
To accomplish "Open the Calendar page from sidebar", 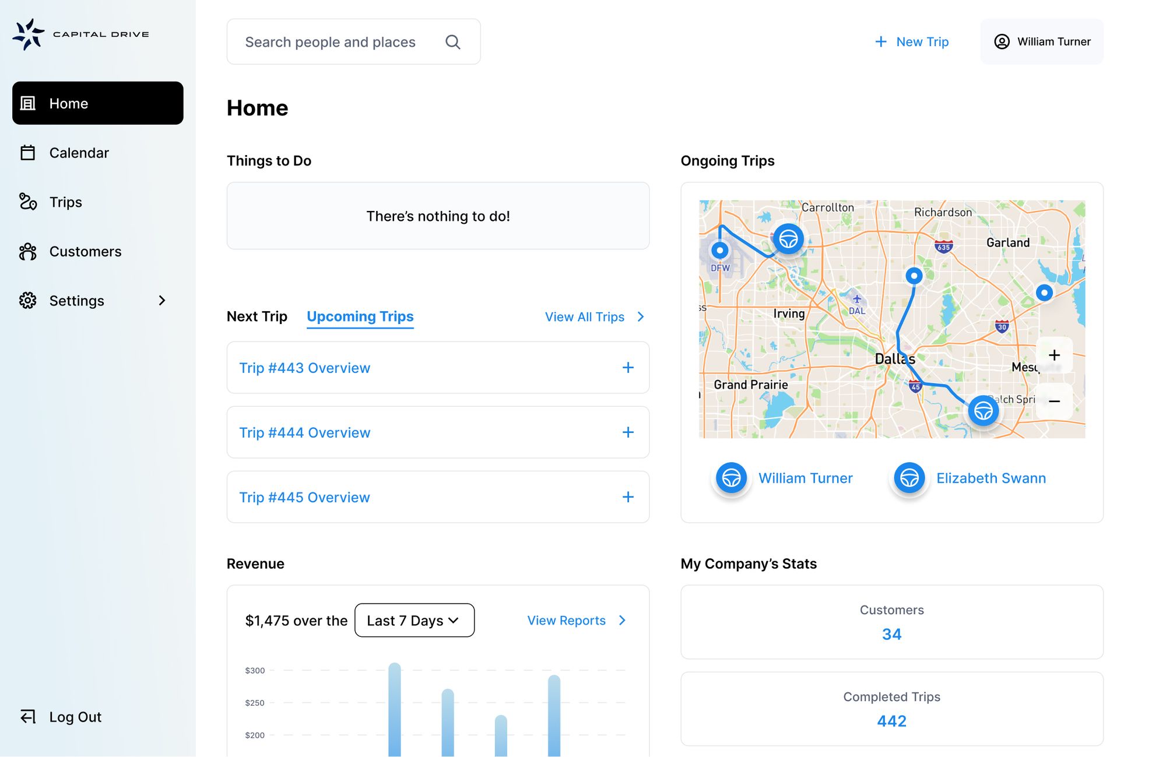I will pos(79,153).
